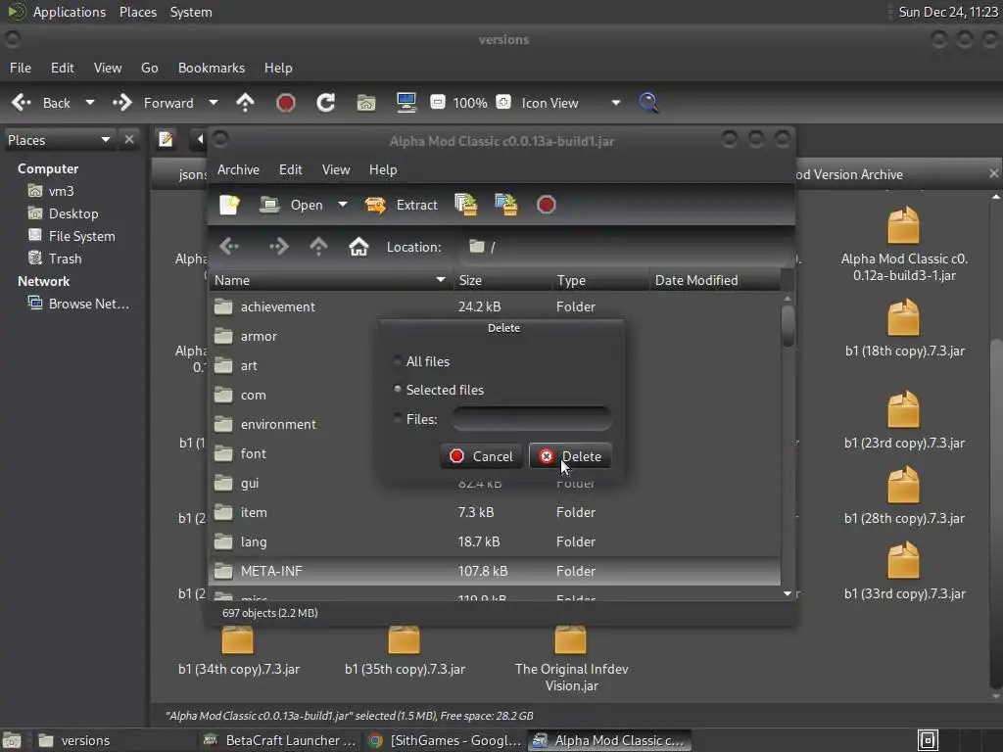Go back in the archive location bar
This screenshot has height=752, width=1003.
click(x=229, y=246)
